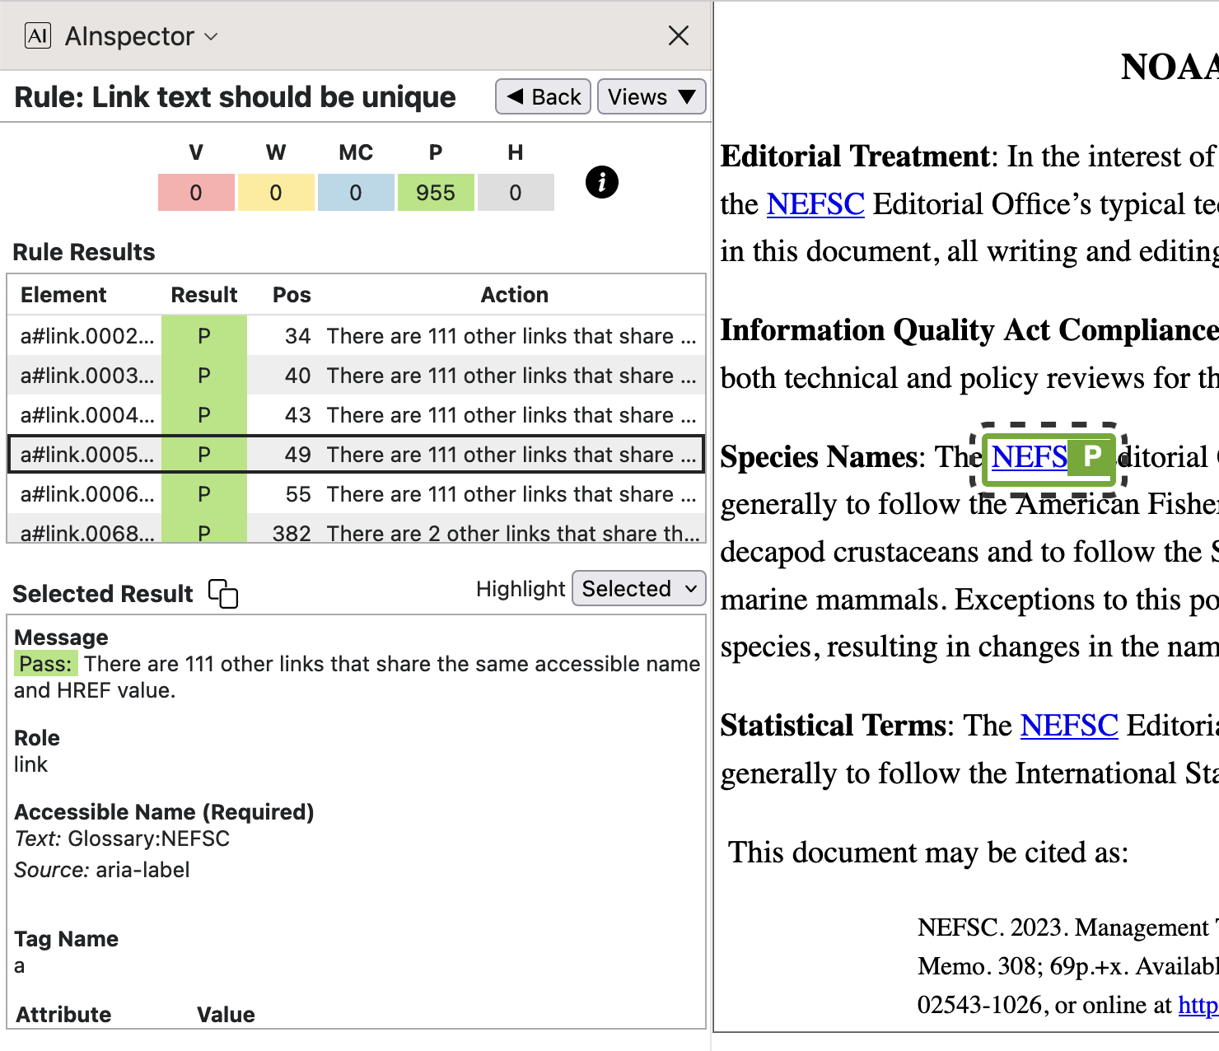Sort by the Element column header
This screenshot has height=1051, width=1219.
63,295
